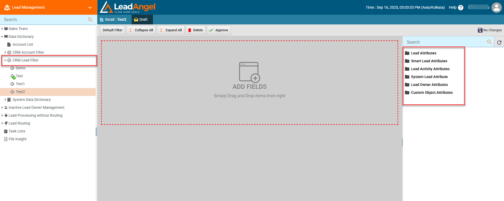Click the CRM Lead Filter icon
The width and height of the screenshot is (504, 201).
(x=9, y=60)
